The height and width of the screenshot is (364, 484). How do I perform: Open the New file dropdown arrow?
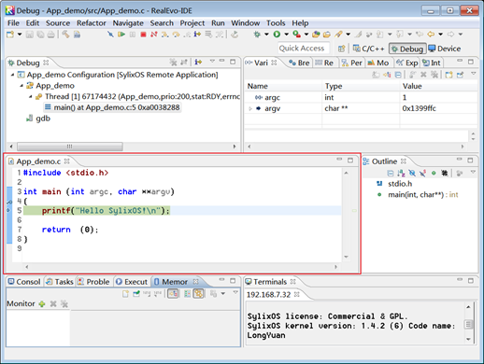[x=20, y=35]
